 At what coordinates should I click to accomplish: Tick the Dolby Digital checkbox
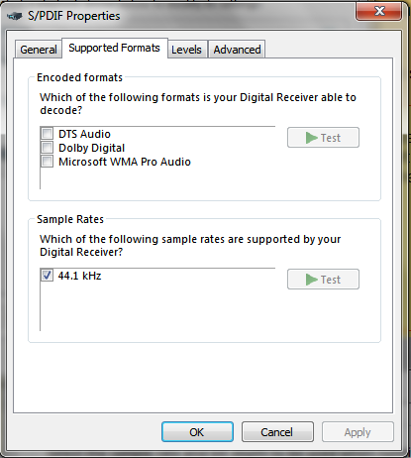[47, 148]
